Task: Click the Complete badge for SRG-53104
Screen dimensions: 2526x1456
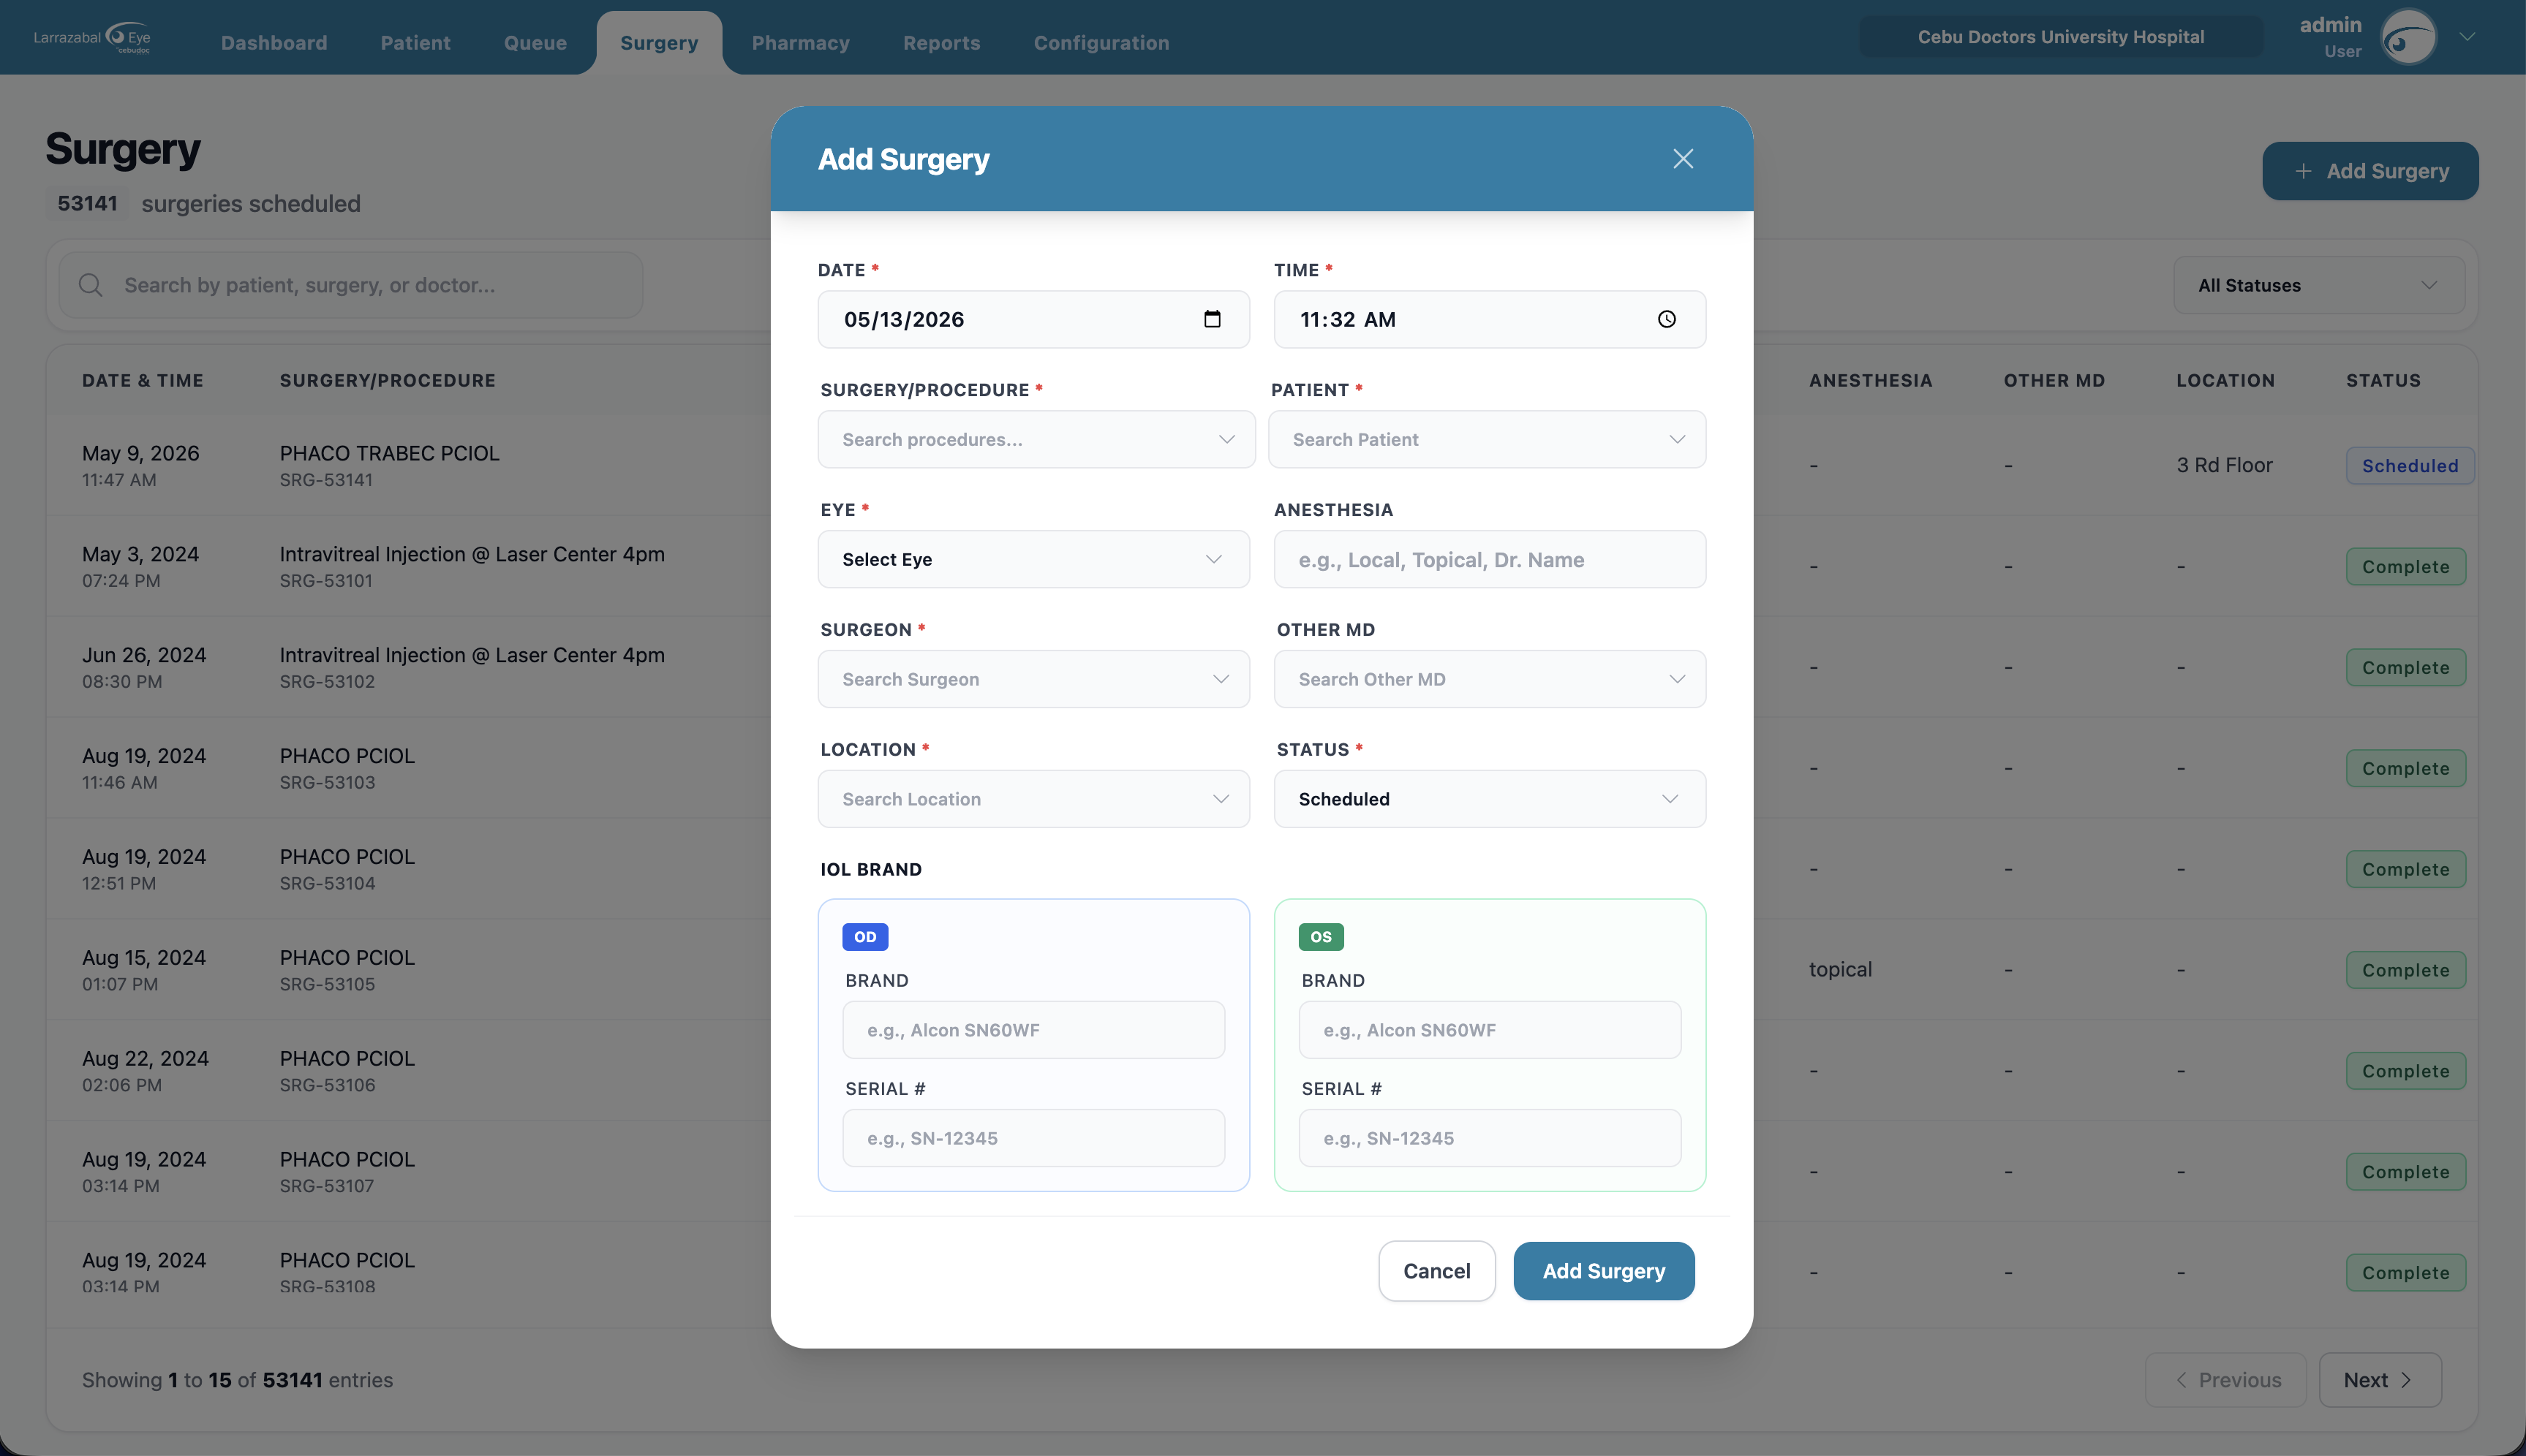Action: tap(2405, 870)
